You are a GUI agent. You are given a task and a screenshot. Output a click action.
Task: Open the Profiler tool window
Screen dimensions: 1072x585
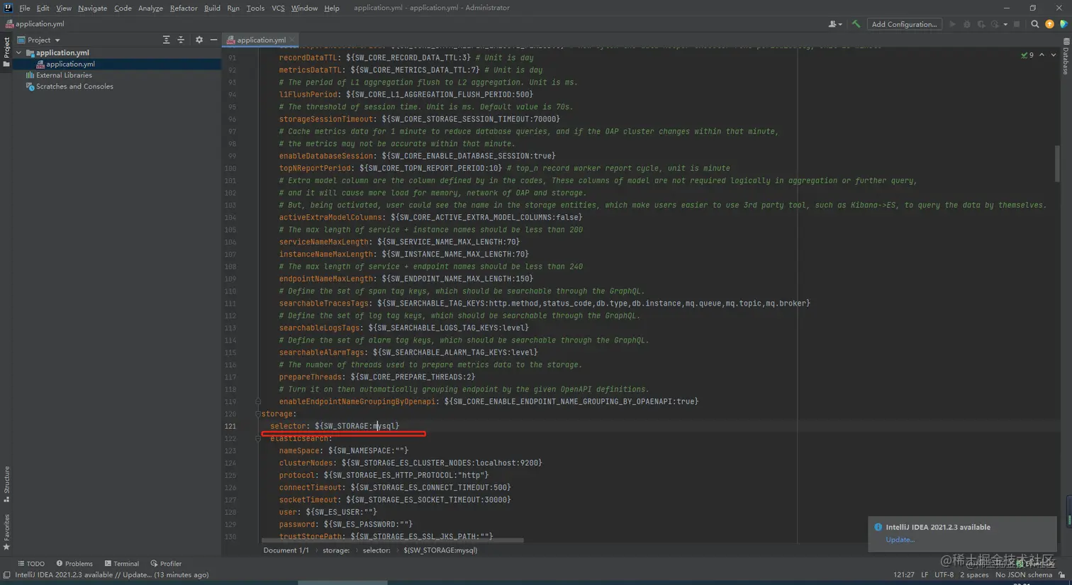tap(166, 564)
